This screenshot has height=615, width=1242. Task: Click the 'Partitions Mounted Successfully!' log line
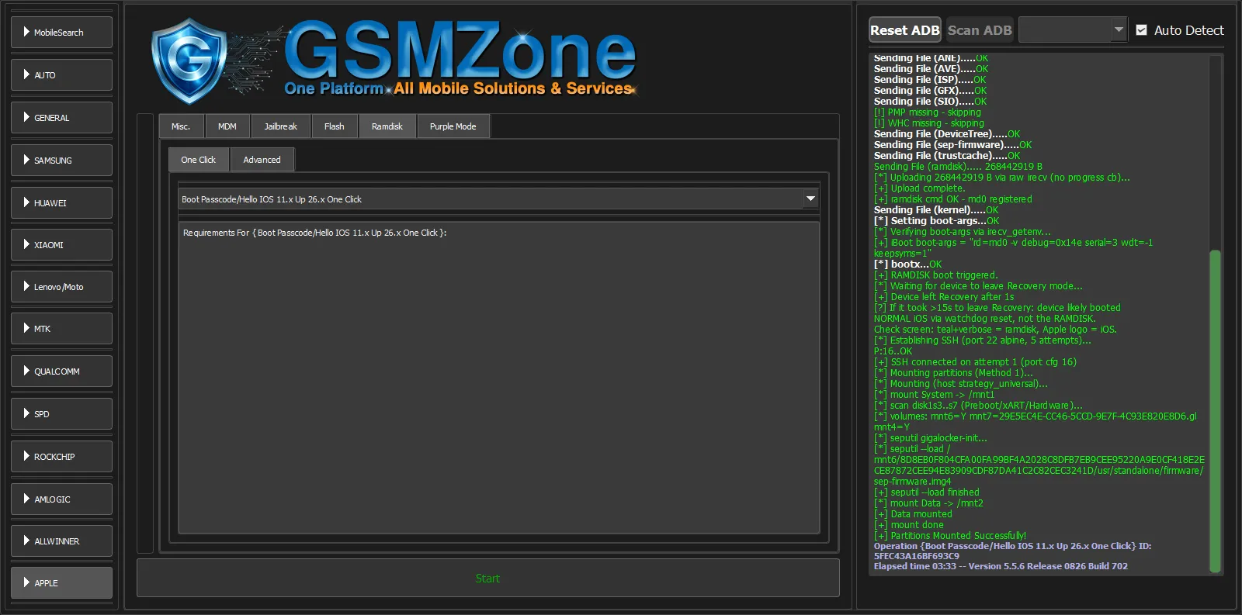point(950,536)
